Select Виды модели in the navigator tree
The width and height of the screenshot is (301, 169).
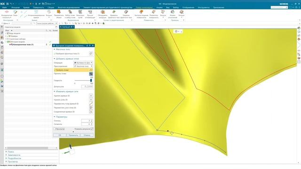tap(15, 33)
